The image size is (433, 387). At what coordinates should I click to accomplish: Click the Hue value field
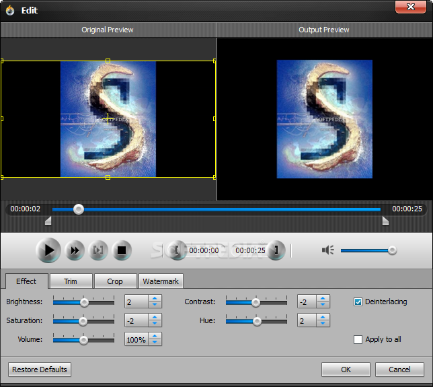(x=307, y=320)
